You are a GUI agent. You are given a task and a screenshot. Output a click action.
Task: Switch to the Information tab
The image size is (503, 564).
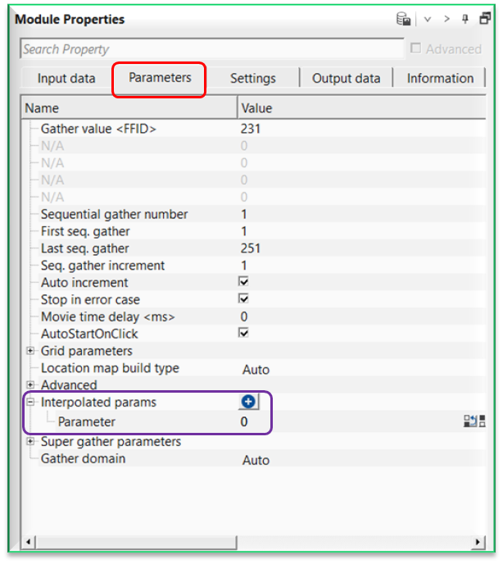pyautogui.click(x=440, y=79)
